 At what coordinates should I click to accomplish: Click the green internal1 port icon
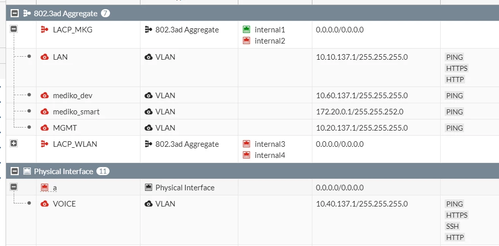pos(246,30)
